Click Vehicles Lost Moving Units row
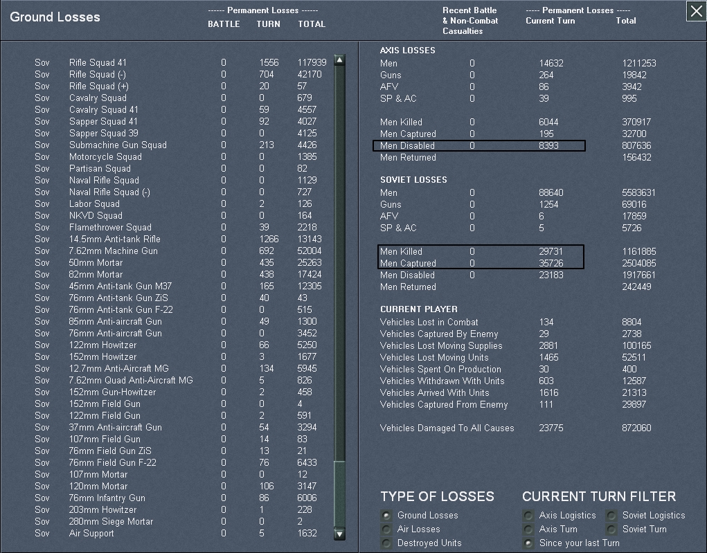 [514, 357]
